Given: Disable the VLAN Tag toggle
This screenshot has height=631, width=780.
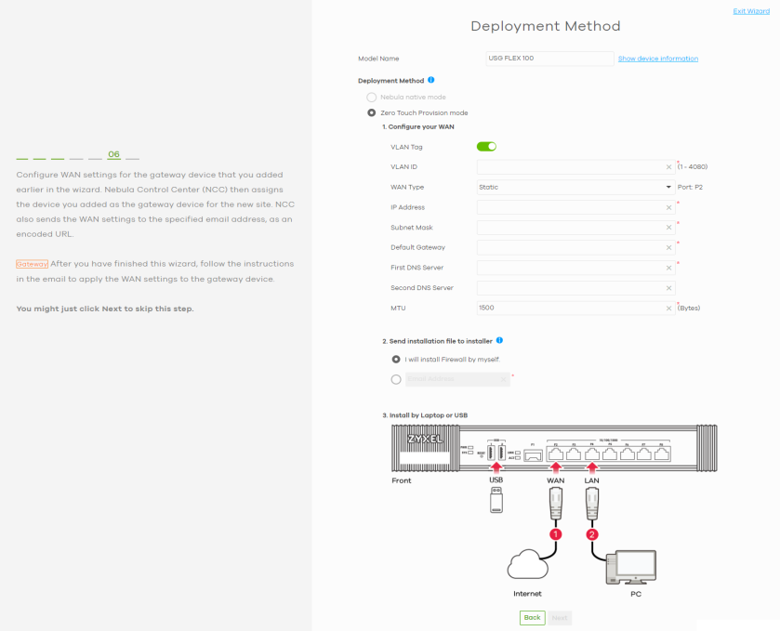Looking at the screenshot, I should coord(486,146).
